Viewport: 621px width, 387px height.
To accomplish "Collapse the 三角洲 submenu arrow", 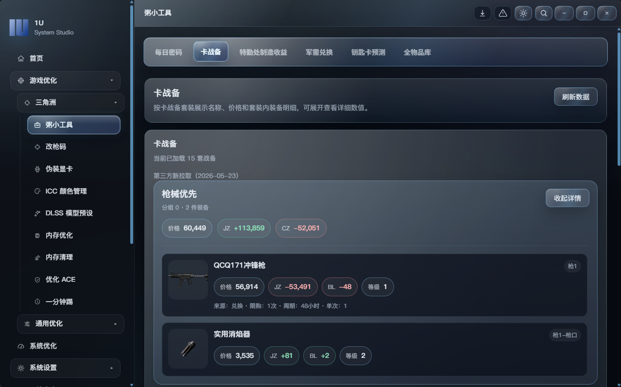I will point(116,103).
